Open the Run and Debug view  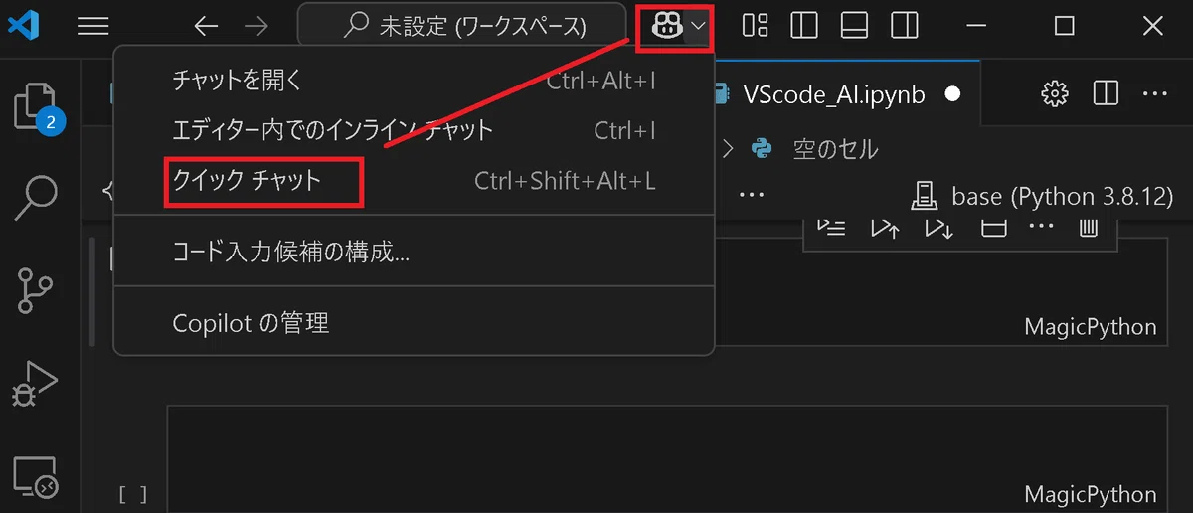point(36,384)
